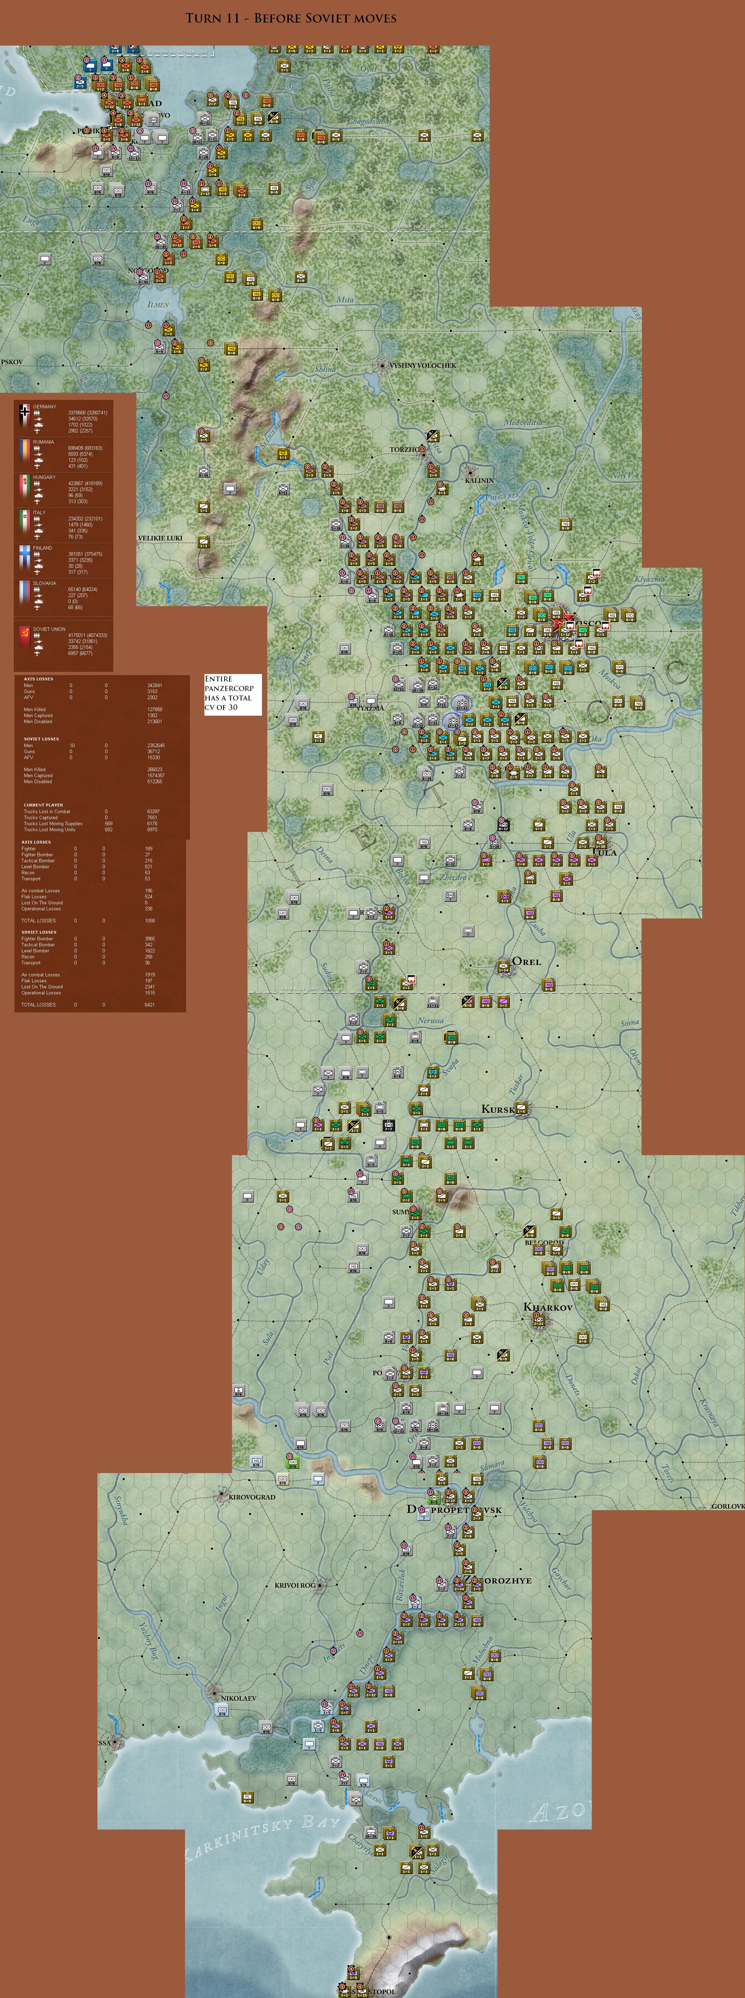This screenshot has height=1998, width=745.
Task: Click the PSKOV city label
Action: pyautogui.click(x=12, y=362)
